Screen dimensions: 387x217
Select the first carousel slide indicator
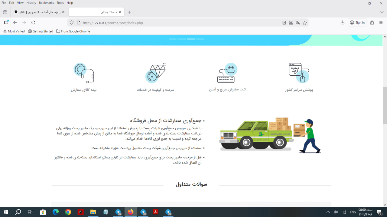173,39
